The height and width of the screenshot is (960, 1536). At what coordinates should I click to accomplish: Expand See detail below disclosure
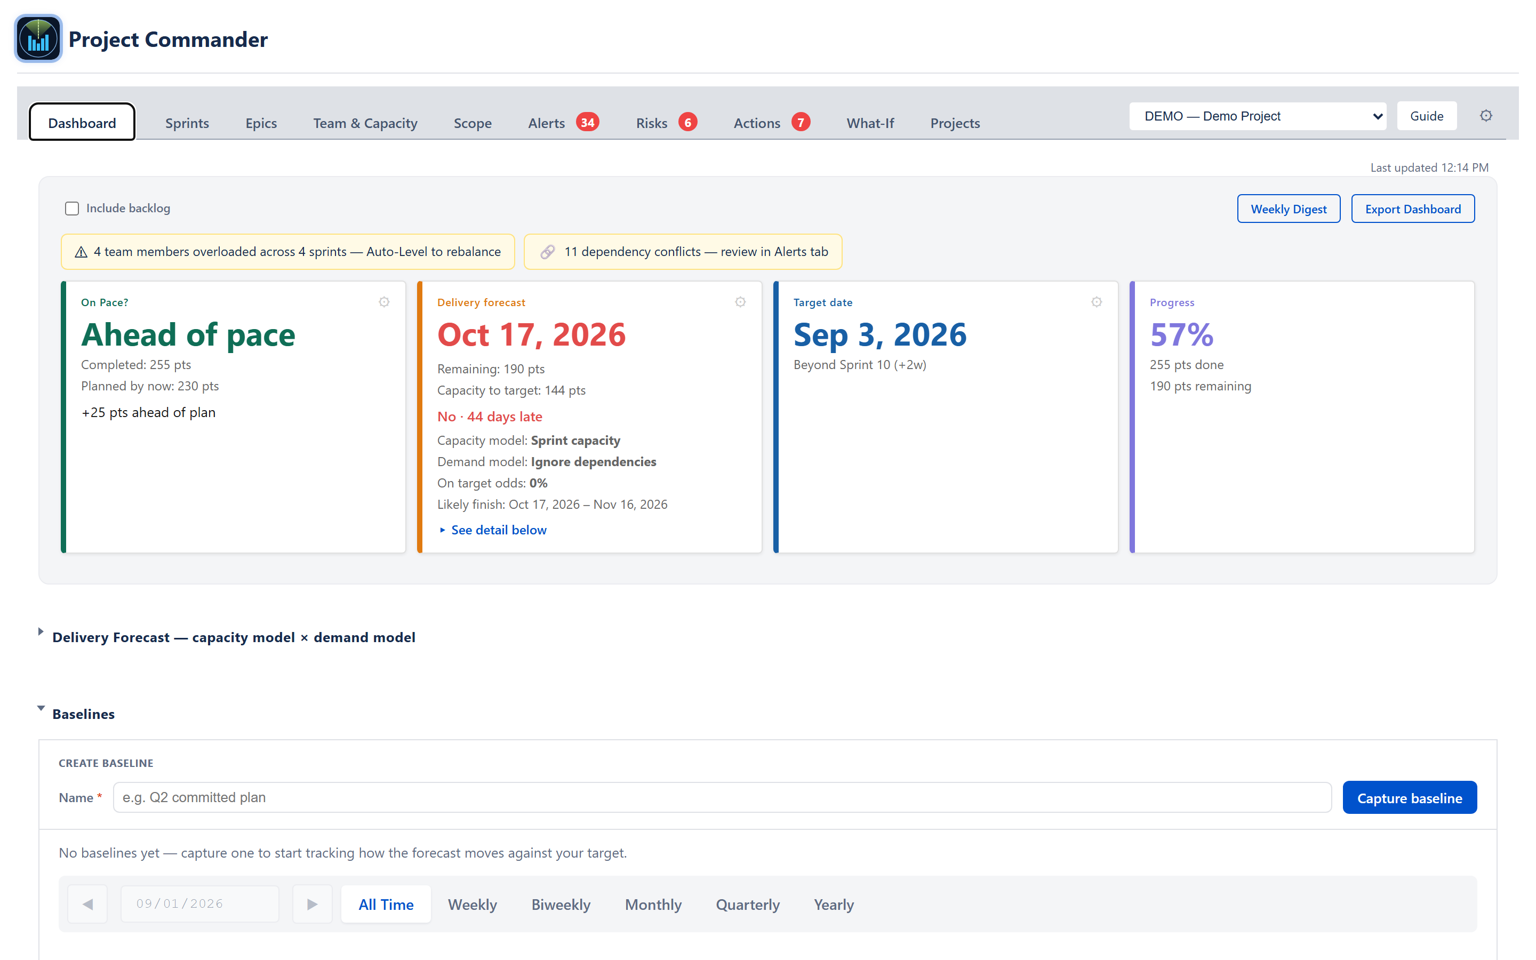coord(493,530)
